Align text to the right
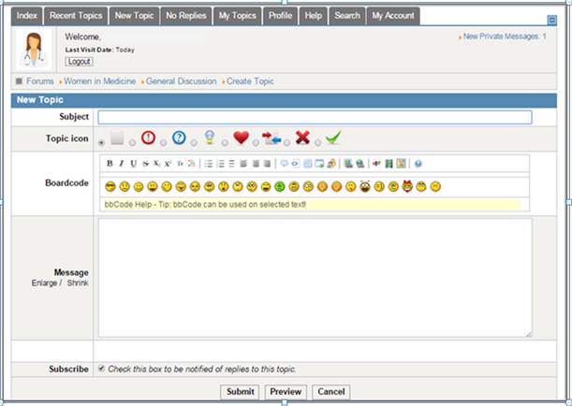The image size is (572, 406). click(267, 164)
